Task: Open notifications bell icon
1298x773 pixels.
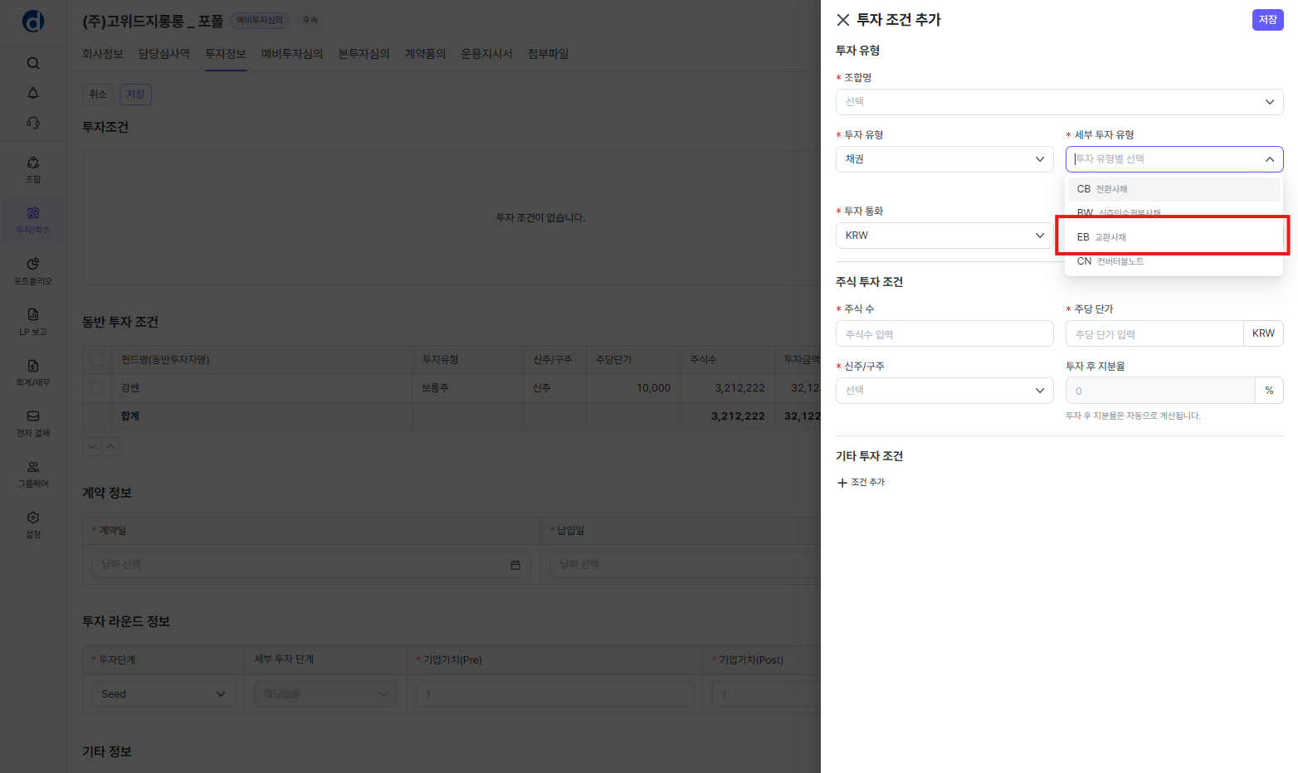Action: coord(33,93)
